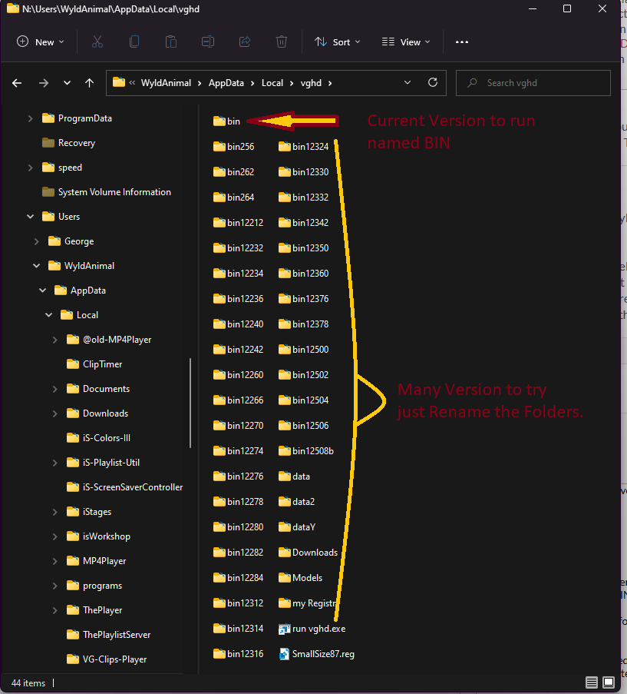This screenshot has height=694, width=627.
Task: Open the View options menu
Action: pyautogui.click(x=406, y=42)
